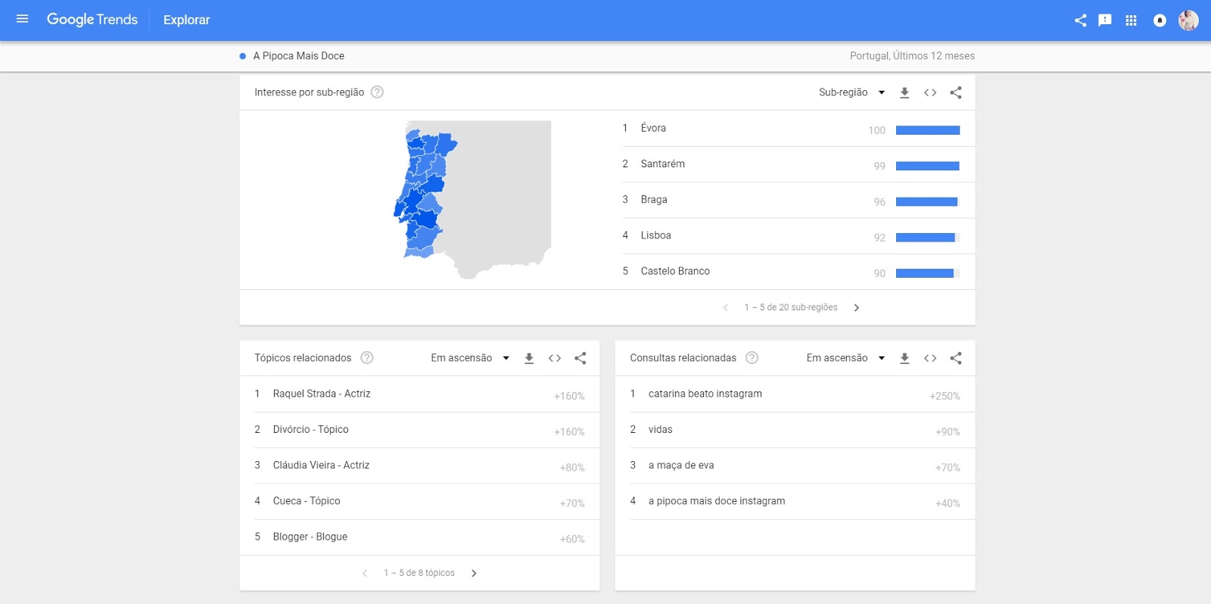
Task: Open the account profile avatar
Action: coord(1188,20)
